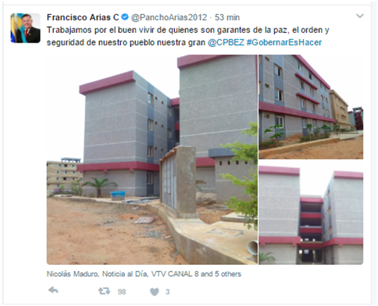
Task: Open the #GobernarEsHacer hashtag
Action: (284, 43)
